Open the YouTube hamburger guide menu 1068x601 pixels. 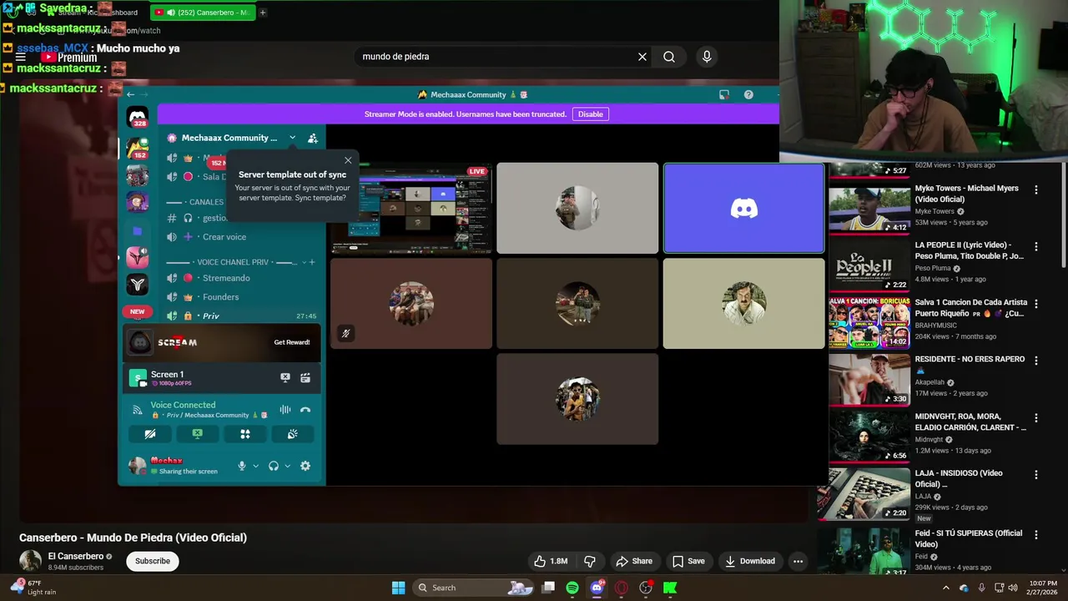[20, 58]
